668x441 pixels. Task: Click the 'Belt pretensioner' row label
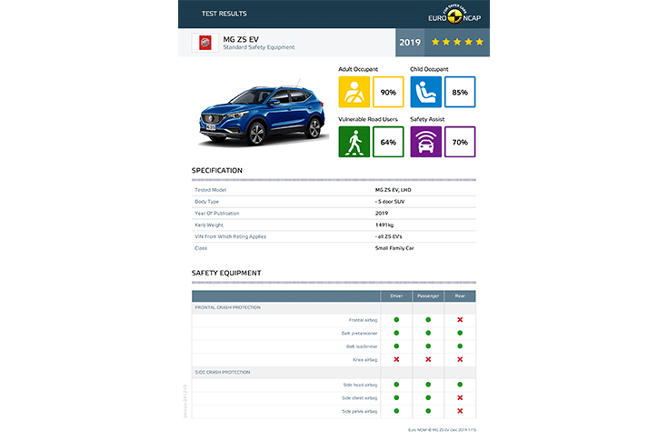[x=360, y=333]
